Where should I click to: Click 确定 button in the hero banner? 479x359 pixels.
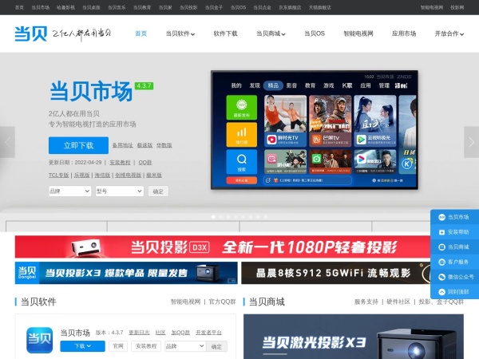point(158,191)
